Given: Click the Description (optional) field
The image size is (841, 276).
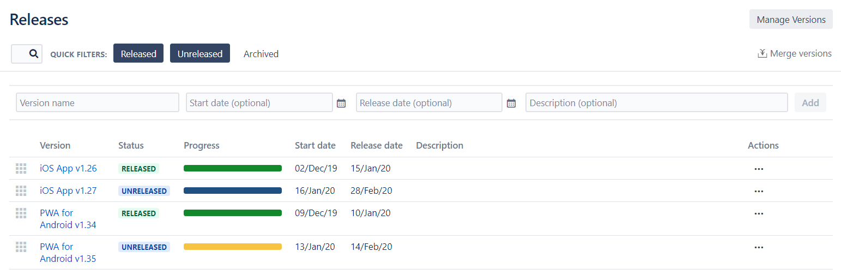Looking at the screenshot, I should [657, 102].
